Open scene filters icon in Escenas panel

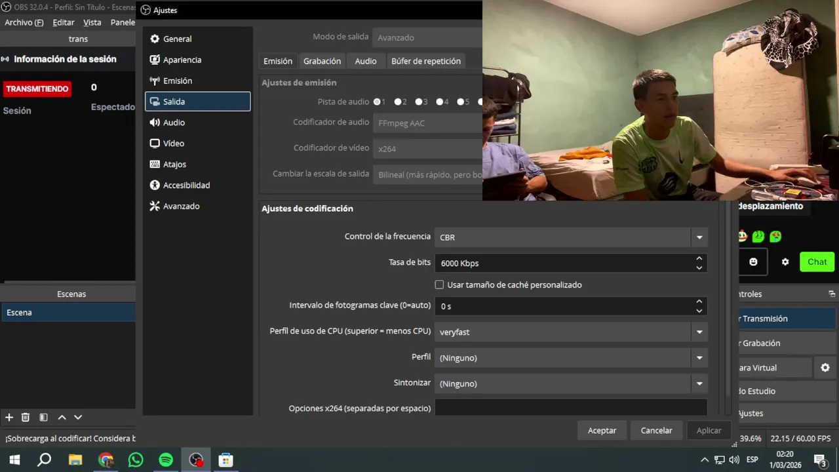(x=43, y=417)
